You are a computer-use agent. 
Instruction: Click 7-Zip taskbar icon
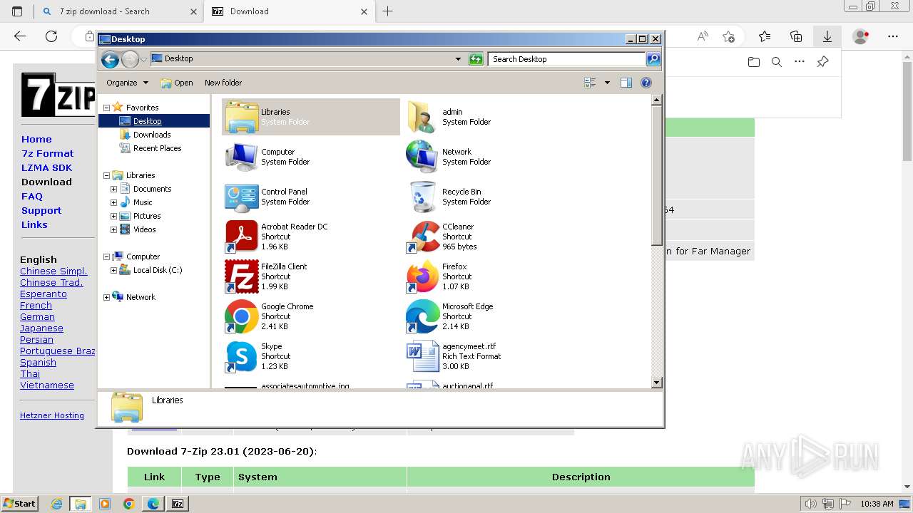[178, 504]
